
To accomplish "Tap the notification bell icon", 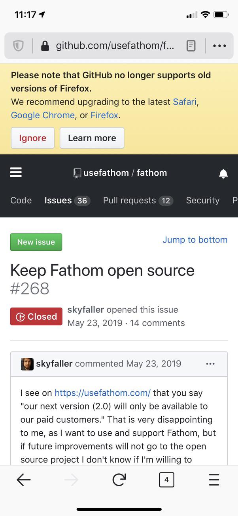I will point(223,173).
